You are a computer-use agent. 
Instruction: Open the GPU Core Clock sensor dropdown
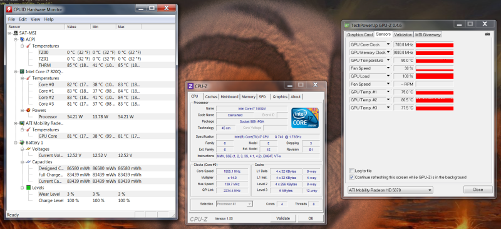388,44
